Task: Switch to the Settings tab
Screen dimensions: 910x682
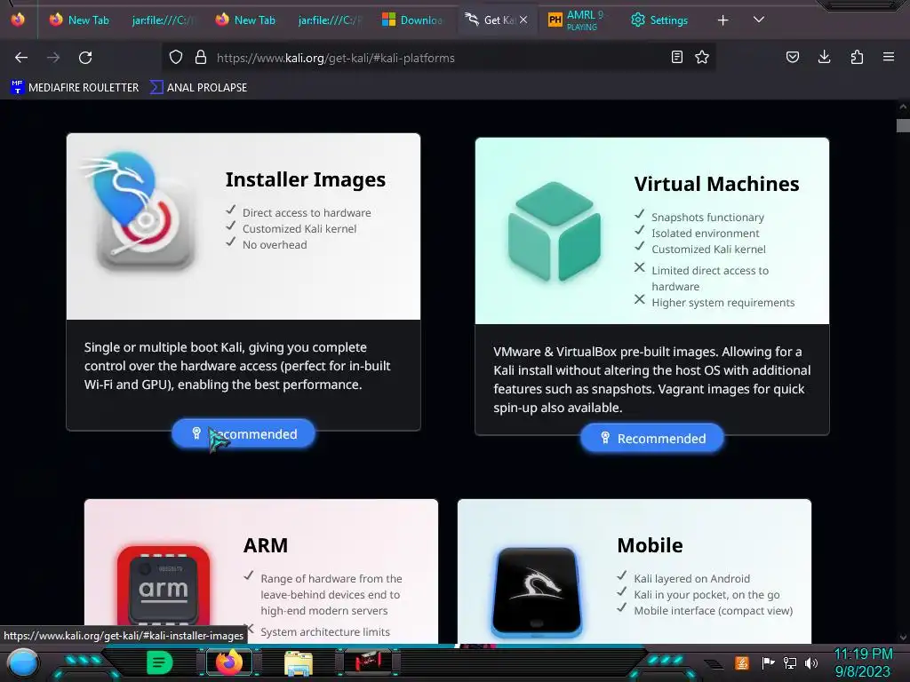Action: (x=660, y=20)
